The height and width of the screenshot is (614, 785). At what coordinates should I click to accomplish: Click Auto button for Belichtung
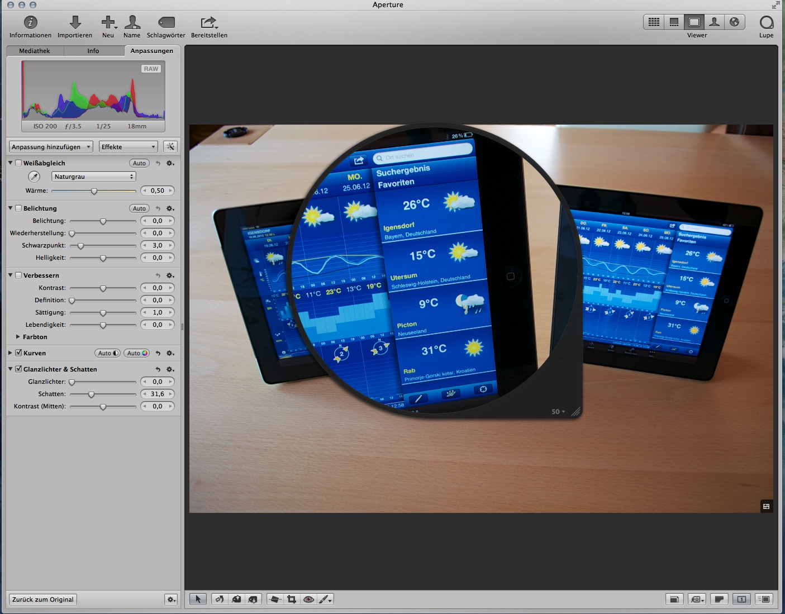click(x=139, y=208)
